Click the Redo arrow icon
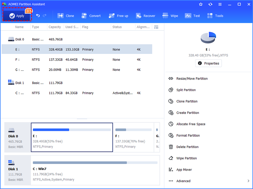This screenshot has height=189, width=253. (45, 16)
